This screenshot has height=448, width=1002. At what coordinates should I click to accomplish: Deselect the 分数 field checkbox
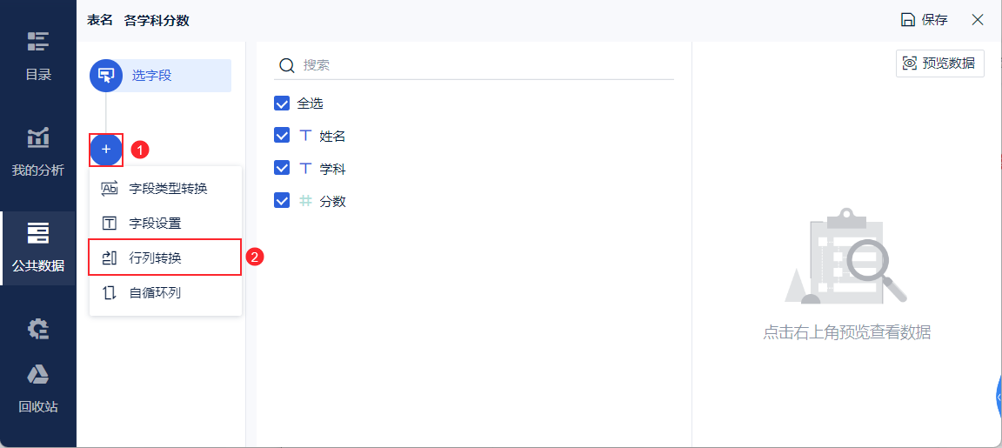tap(282, 201)
